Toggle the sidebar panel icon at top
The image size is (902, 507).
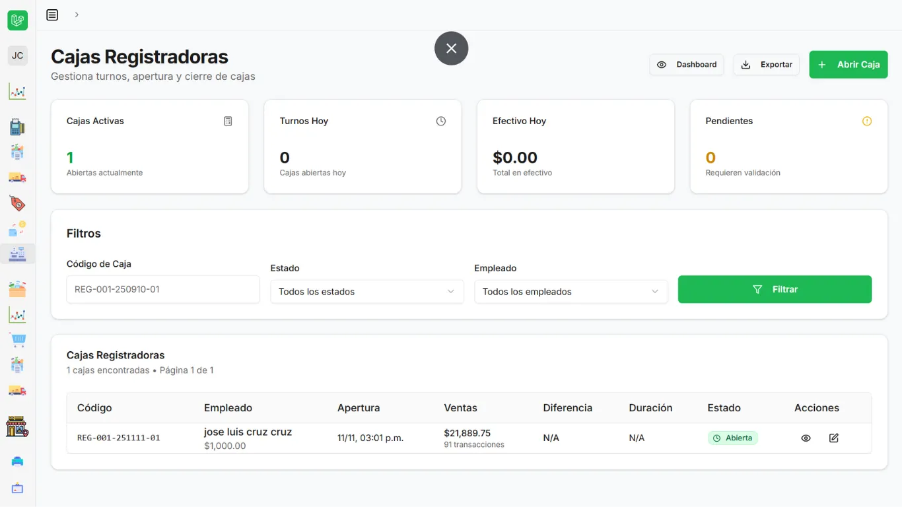coord(52,15)
